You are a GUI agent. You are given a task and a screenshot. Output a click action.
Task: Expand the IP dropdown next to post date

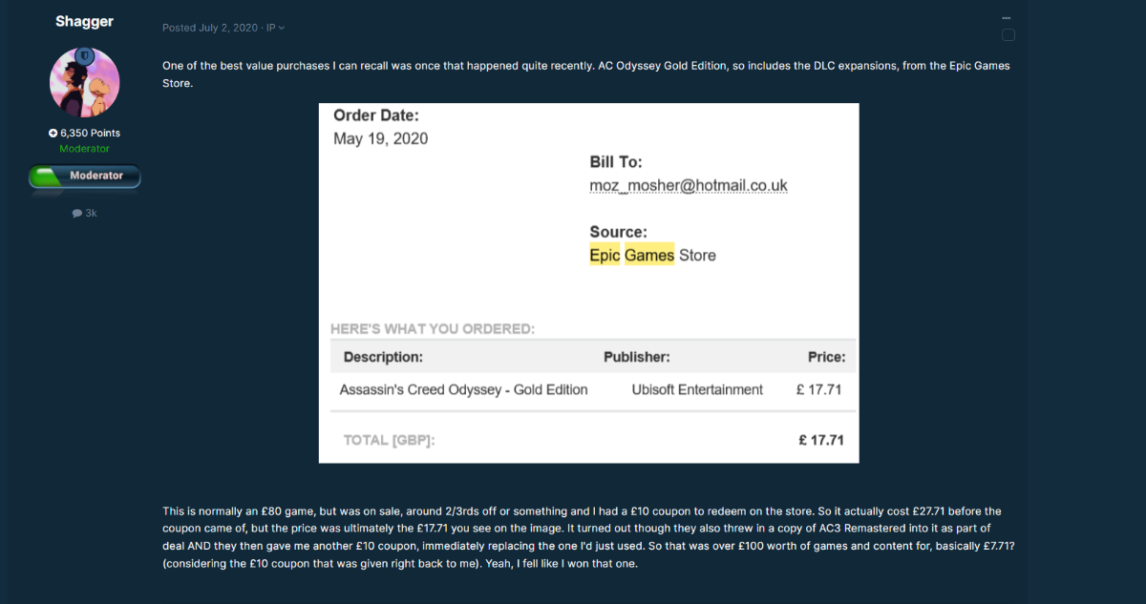tap(275, 28)
